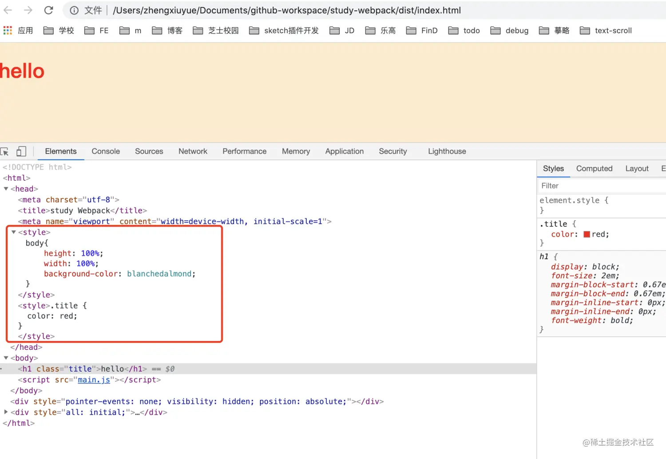666x459 pixels.
Task: Open the sketch插件开发 bookmark folder
Action: tap(284, 30)
